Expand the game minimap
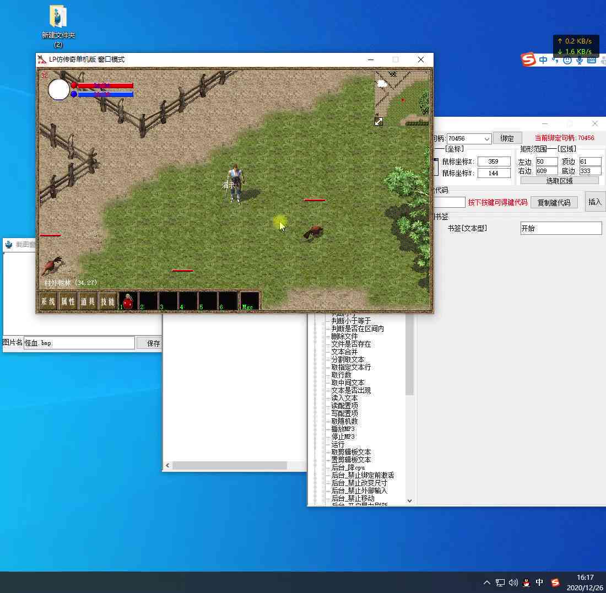606x593 pixels. (379, 121)
